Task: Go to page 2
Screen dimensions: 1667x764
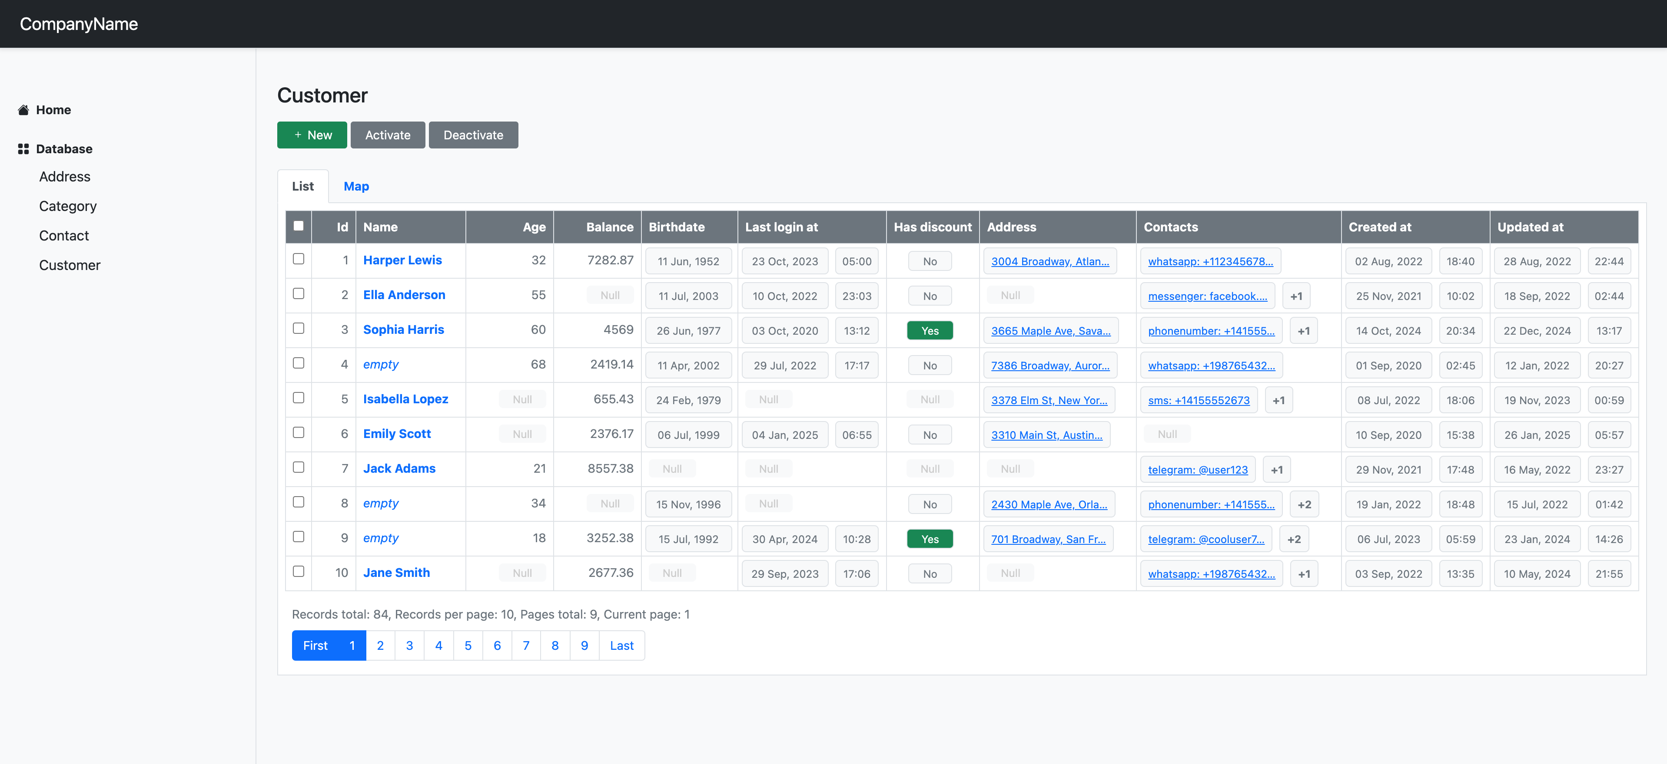Action: [x=381, y=646]
